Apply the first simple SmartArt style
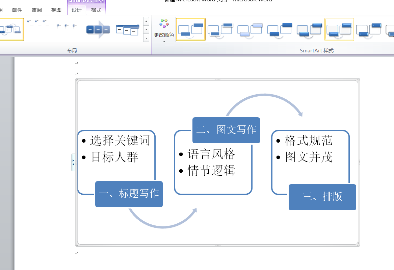The image size is (394, 270). coord(191,29)
